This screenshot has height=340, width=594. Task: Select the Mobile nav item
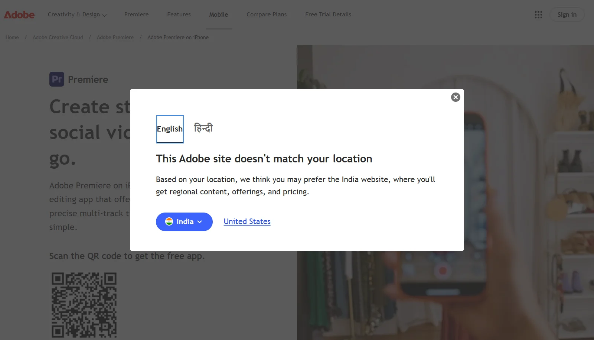point(219,14)
